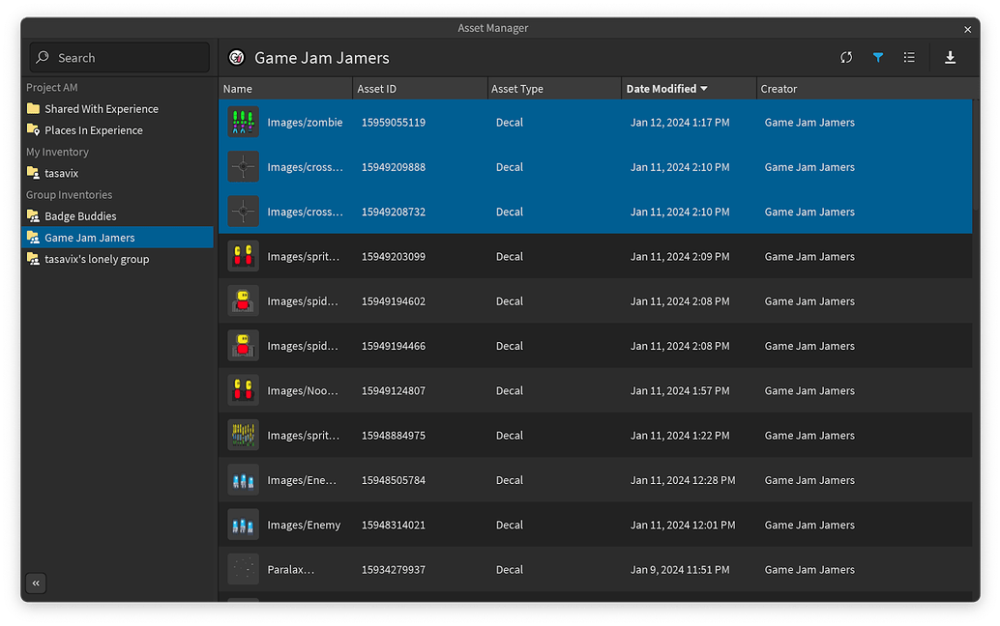Screen dimensions: 1000x626
Task: Open the Places In Experience folder
Action: [95, 129]
